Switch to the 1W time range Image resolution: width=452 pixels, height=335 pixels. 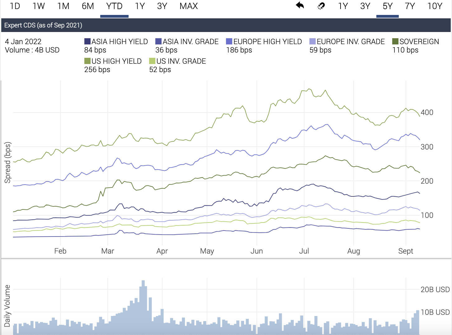[x=39, y=6]
